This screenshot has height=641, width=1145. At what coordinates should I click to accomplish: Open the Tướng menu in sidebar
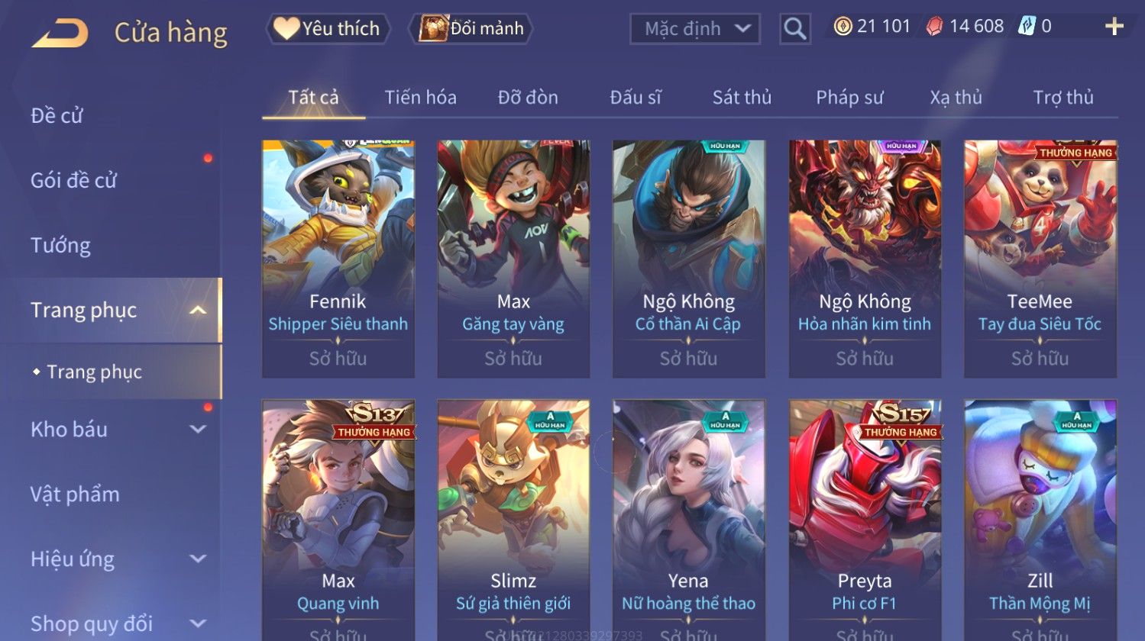click(x=60, y=246)
